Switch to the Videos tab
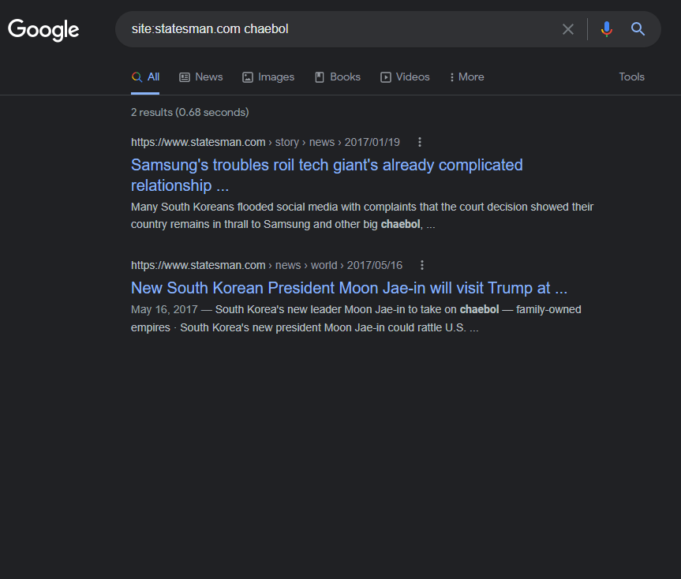Viewport: 681px width, 579px height. [x=406, y=77]
